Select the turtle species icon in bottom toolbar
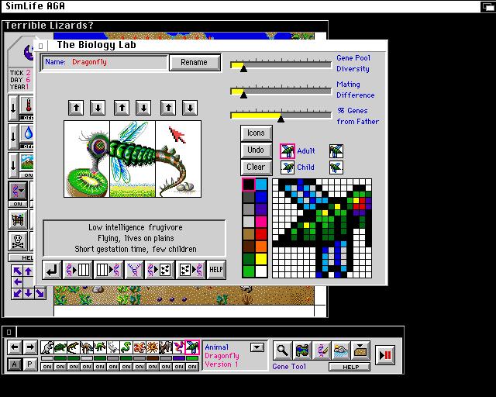Viewport: 496px width, 397px height. point(60,347)
